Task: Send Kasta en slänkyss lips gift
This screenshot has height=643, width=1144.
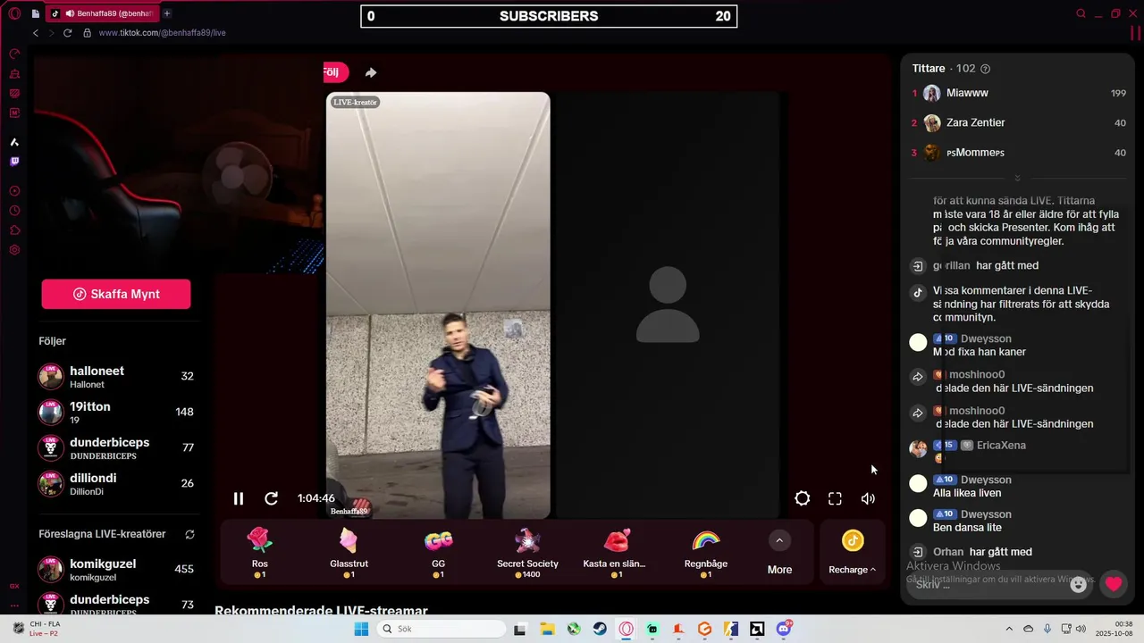Action: coord(615,551)
